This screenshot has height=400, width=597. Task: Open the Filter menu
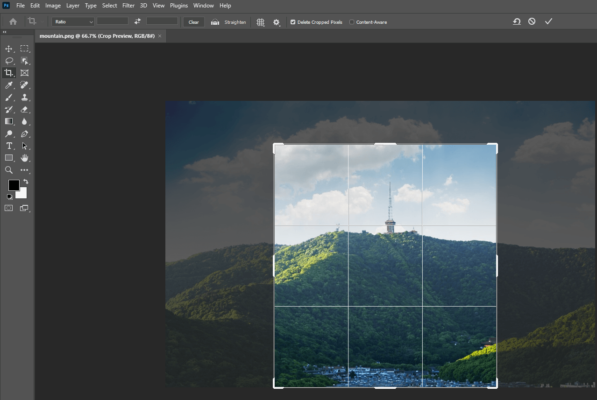128,5
